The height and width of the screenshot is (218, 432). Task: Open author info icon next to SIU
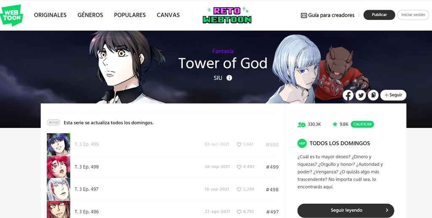click(229, 78)
